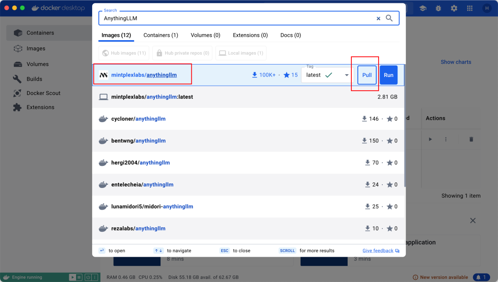Open the engine more-options menu in the status bar
The width and height of the screenshot is (498, 282).
(95, 277)
